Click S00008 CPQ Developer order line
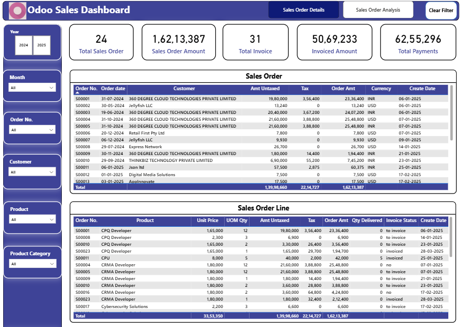This screenshot has width=461, height=327. pyautogui.click(x=261, y=237)
